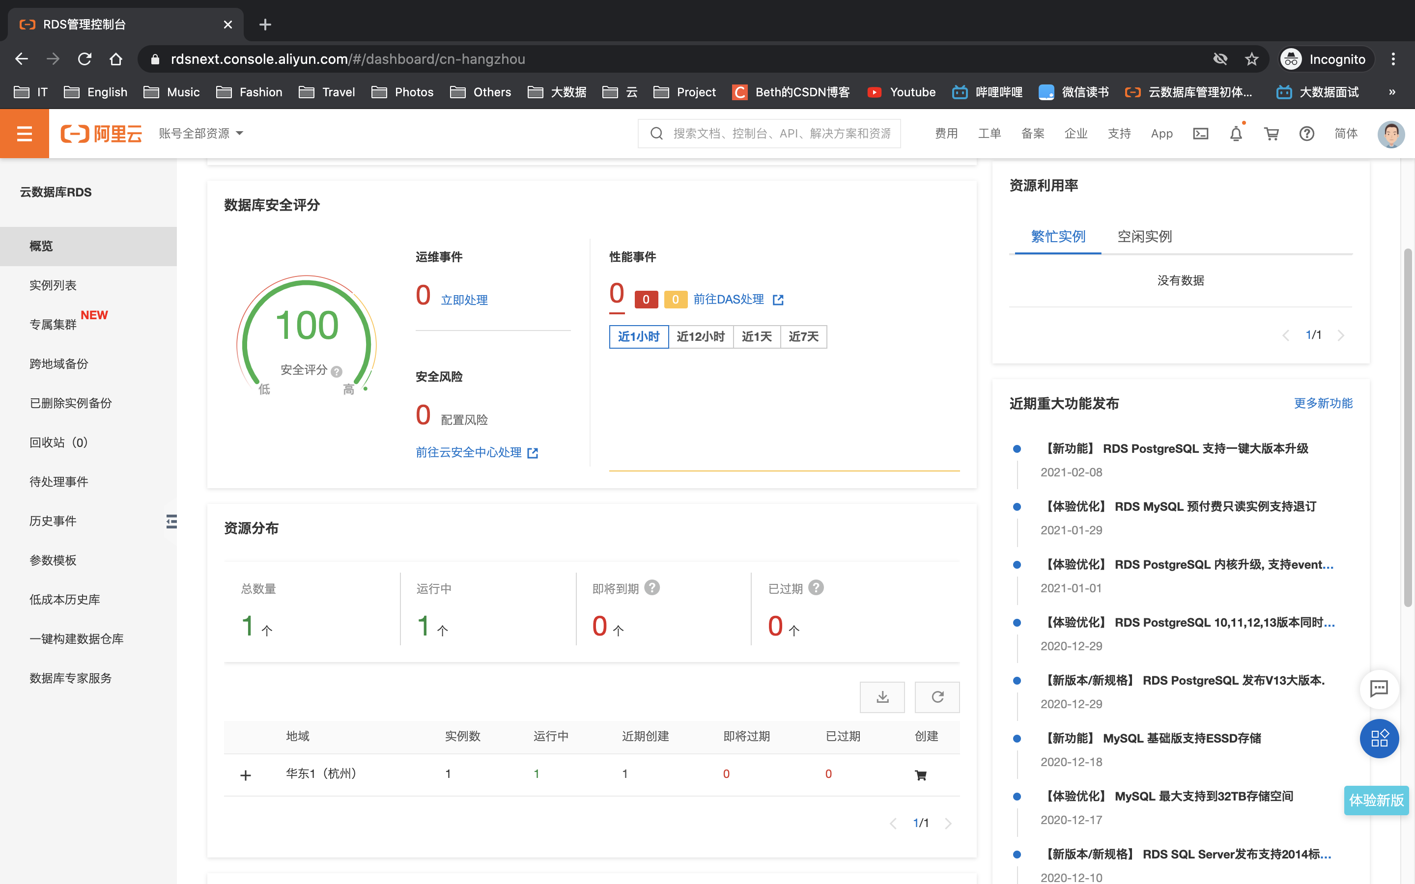1415x884 pixels.
Task: Click the 更多新功能 link
Action: pos(1323,403)
